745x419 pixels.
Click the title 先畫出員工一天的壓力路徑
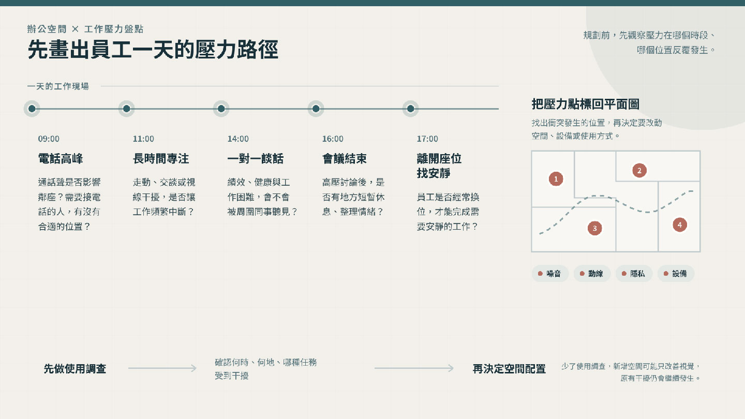click(x=153, y=50)
